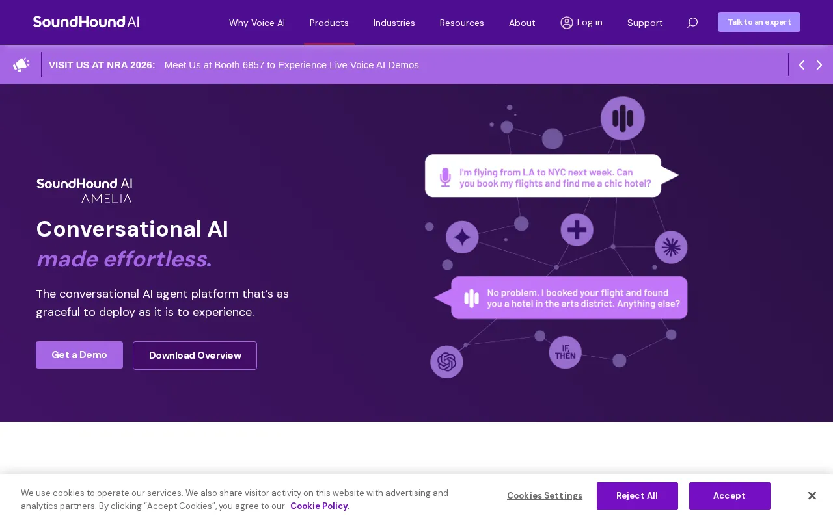Click the 'made effortless.' tagline
Screen dimensions: 833x520
124,259
